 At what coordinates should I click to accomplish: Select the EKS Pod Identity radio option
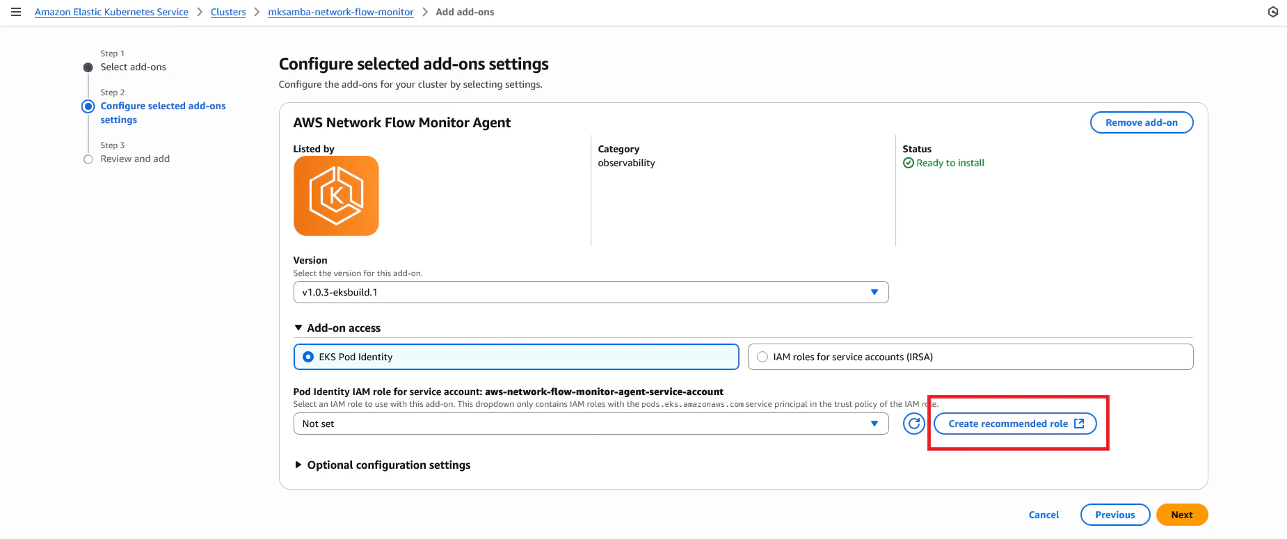(516, 357)
